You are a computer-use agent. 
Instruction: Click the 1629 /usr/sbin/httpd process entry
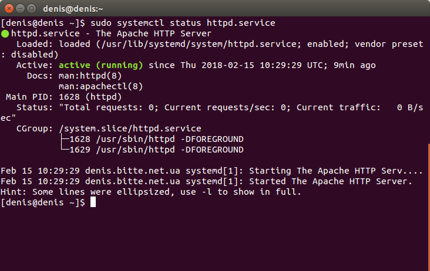[156, 150]
